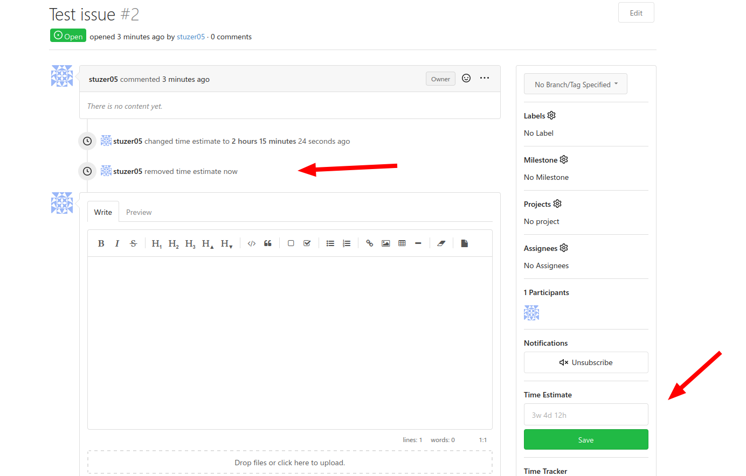Toggle strikethrough formatting icon
Image resolution: width=746 pixels, height=476 pixels.
tap(133, 243)
